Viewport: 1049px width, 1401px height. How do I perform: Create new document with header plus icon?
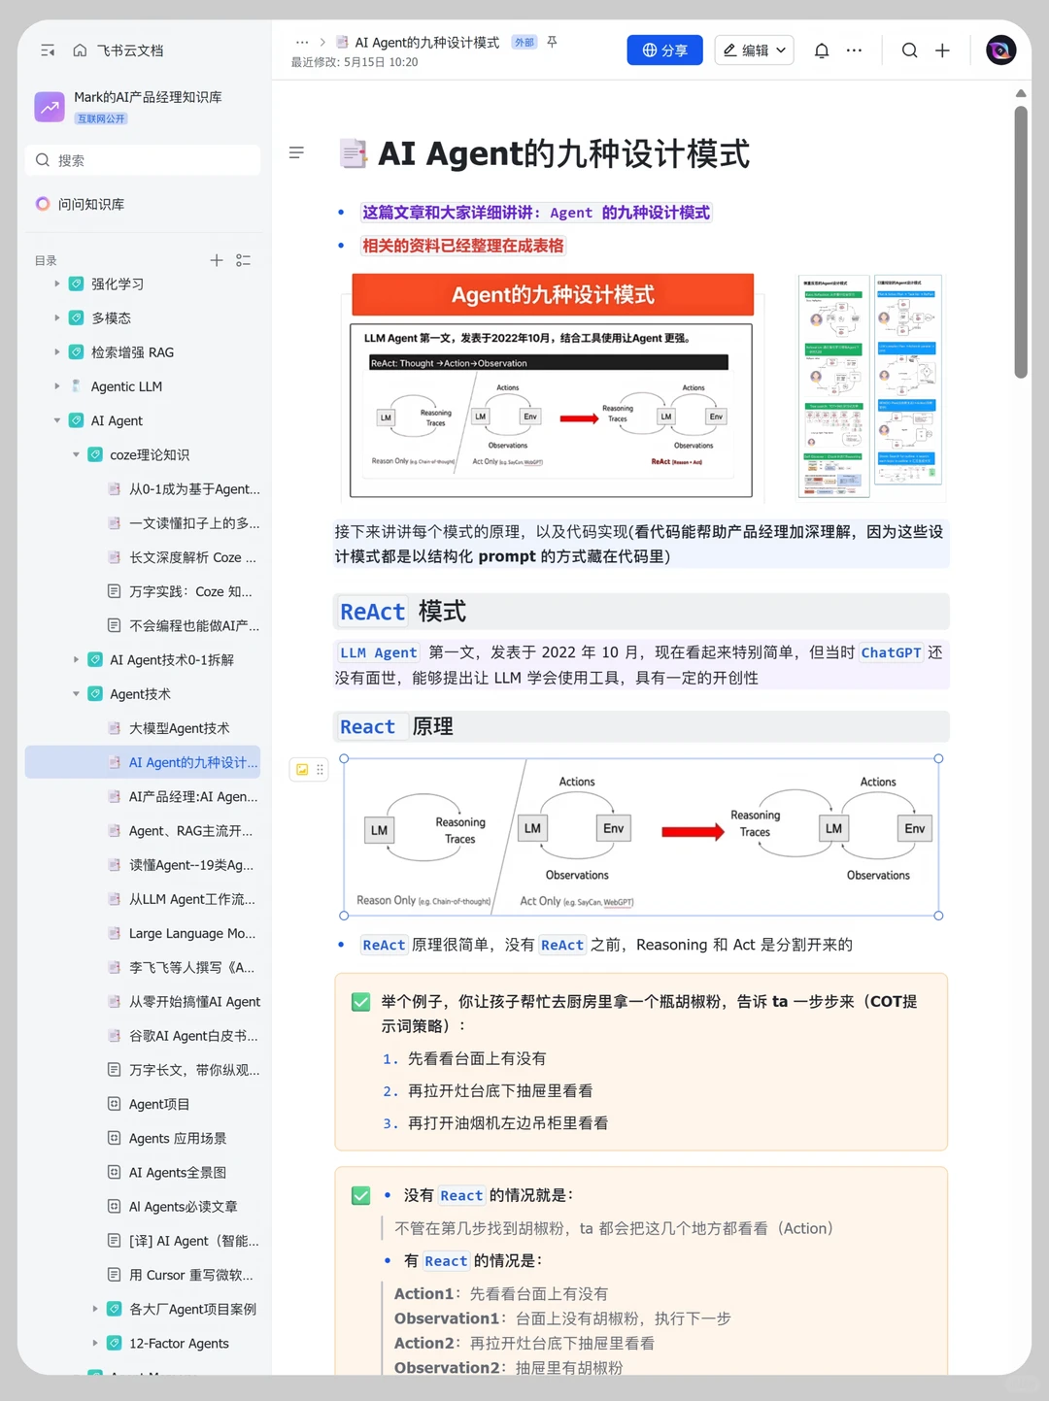pos(942,50)
